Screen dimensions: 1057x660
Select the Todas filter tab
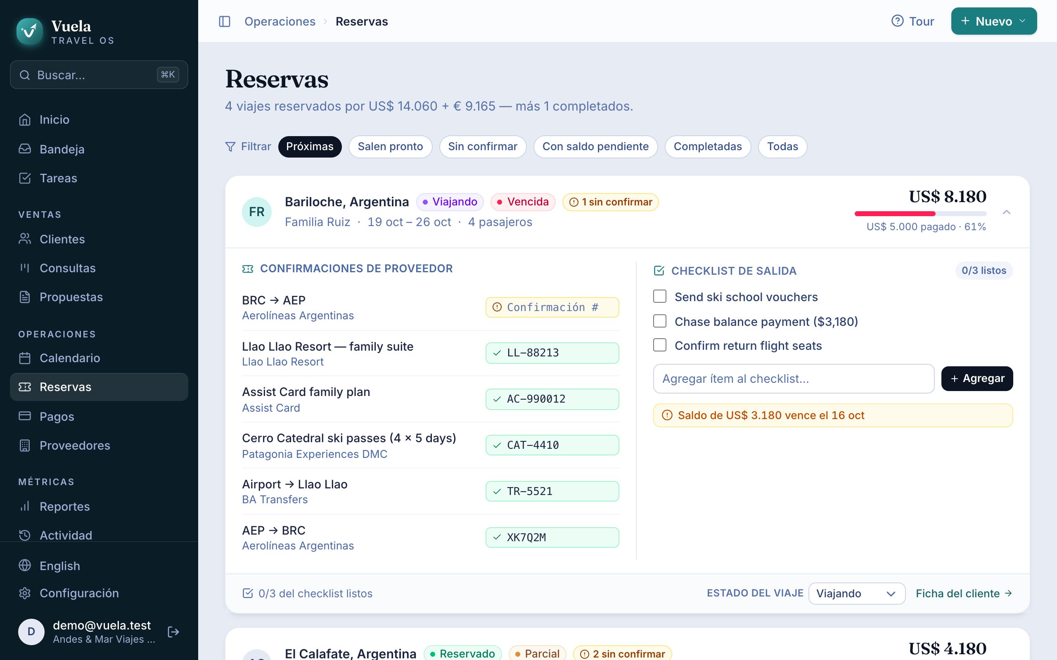tap(782, 147)
